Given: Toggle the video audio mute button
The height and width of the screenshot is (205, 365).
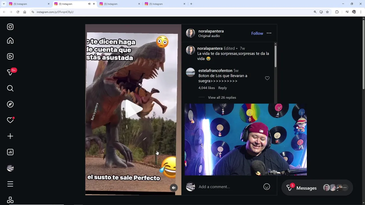Looking at the screenshot, I should coord(174,188).
